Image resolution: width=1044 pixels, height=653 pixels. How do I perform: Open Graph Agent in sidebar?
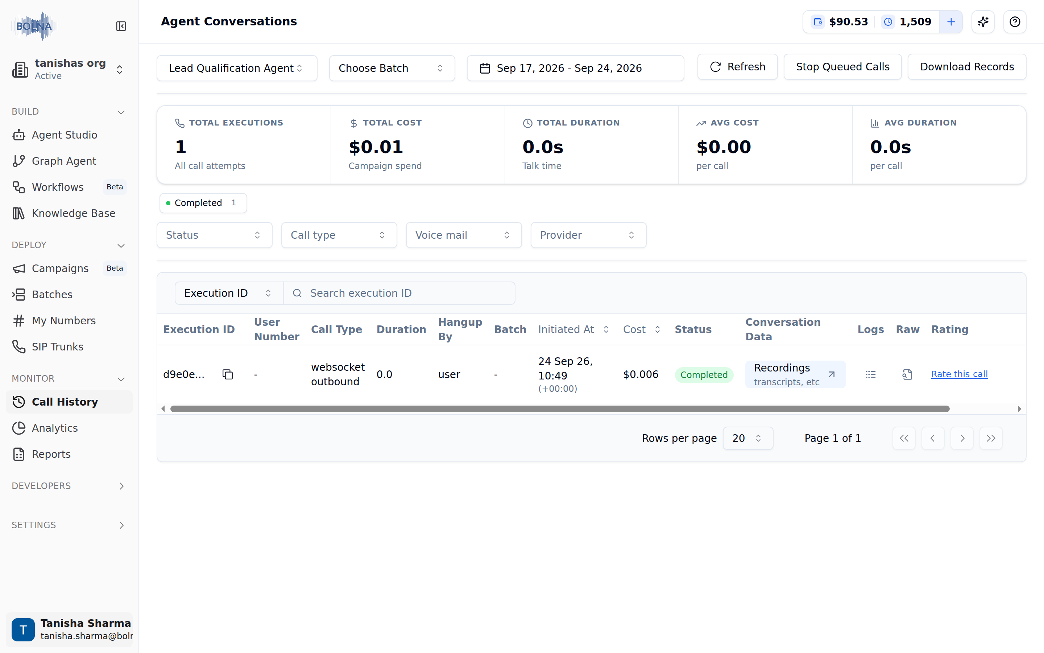(x=69, y=161)
